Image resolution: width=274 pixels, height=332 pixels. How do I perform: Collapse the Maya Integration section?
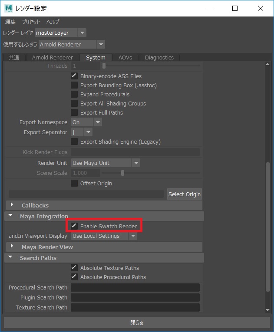click(10, 215)
